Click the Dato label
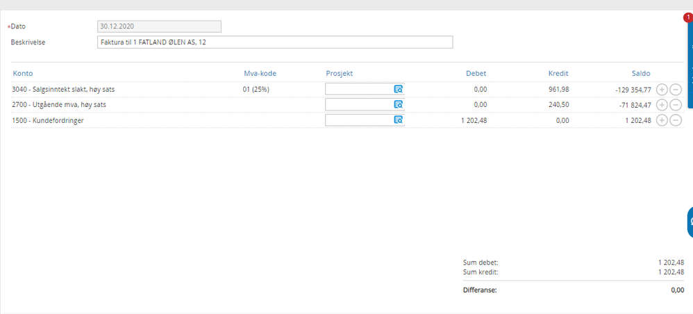This screenshot has height=314, width=693. coord(18,26)
